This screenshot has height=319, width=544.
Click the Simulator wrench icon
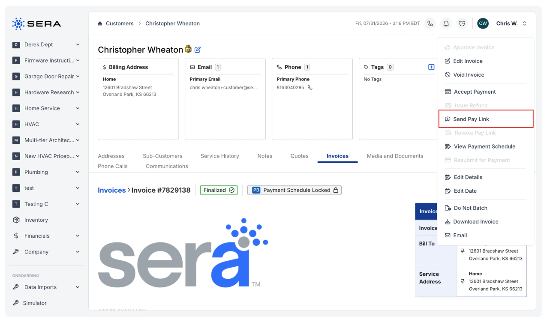coord(16,303)
